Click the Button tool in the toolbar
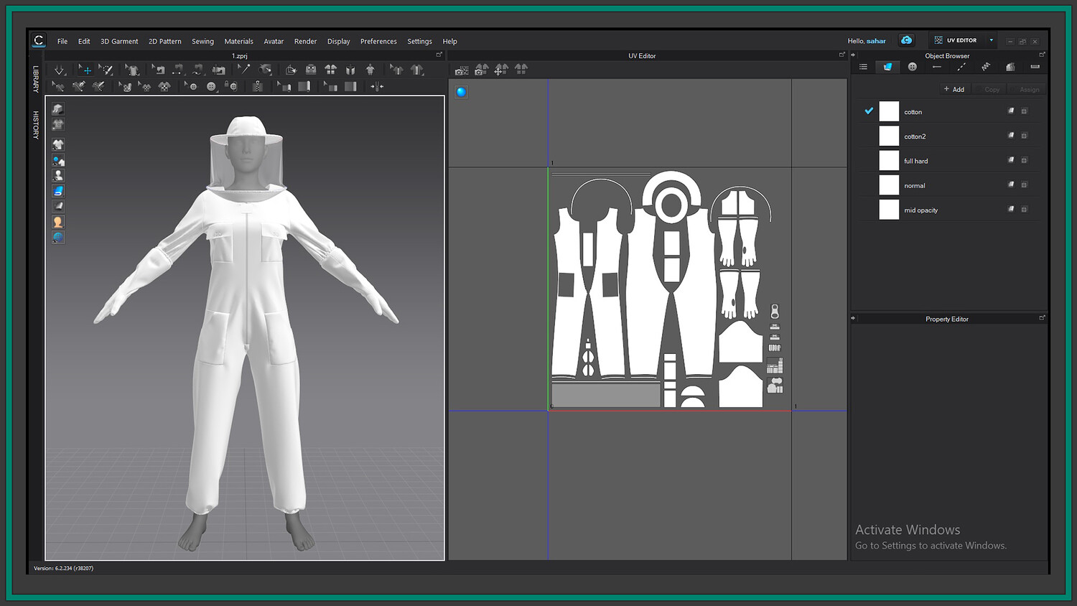The height and width of the screenshot is (606, 1077). (x=211, y=86)
